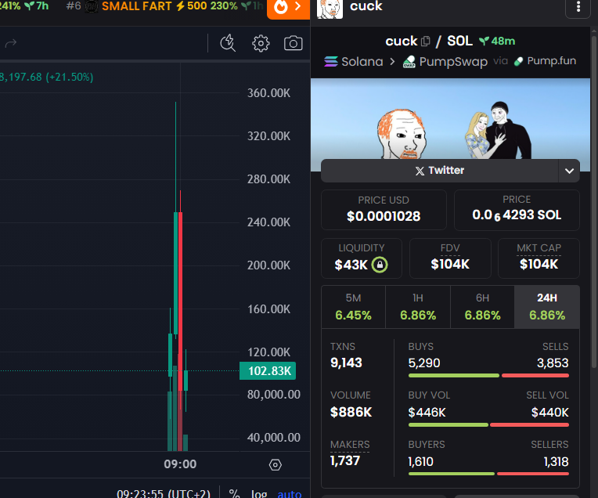Select the 5M timeframe tab
The height and width of the screenshot is (498, 598).
pos(353,307)
